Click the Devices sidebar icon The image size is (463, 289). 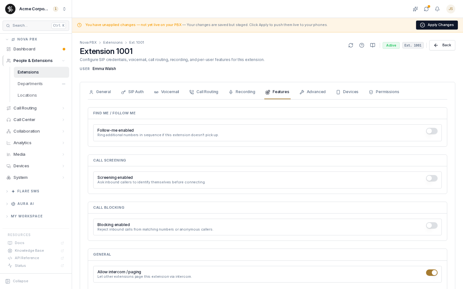coord(9,166)
